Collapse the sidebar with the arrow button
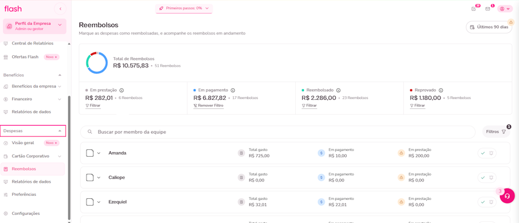 pos(60,9)
